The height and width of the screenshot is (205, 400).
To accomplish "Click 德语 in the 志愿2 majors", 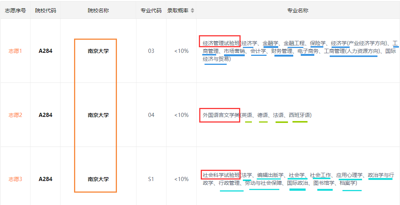I will click(x=262, y=115).
